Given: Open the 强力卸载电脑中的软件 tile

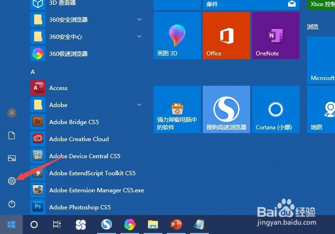Looking at the screenshot, I should pos(177,109).
